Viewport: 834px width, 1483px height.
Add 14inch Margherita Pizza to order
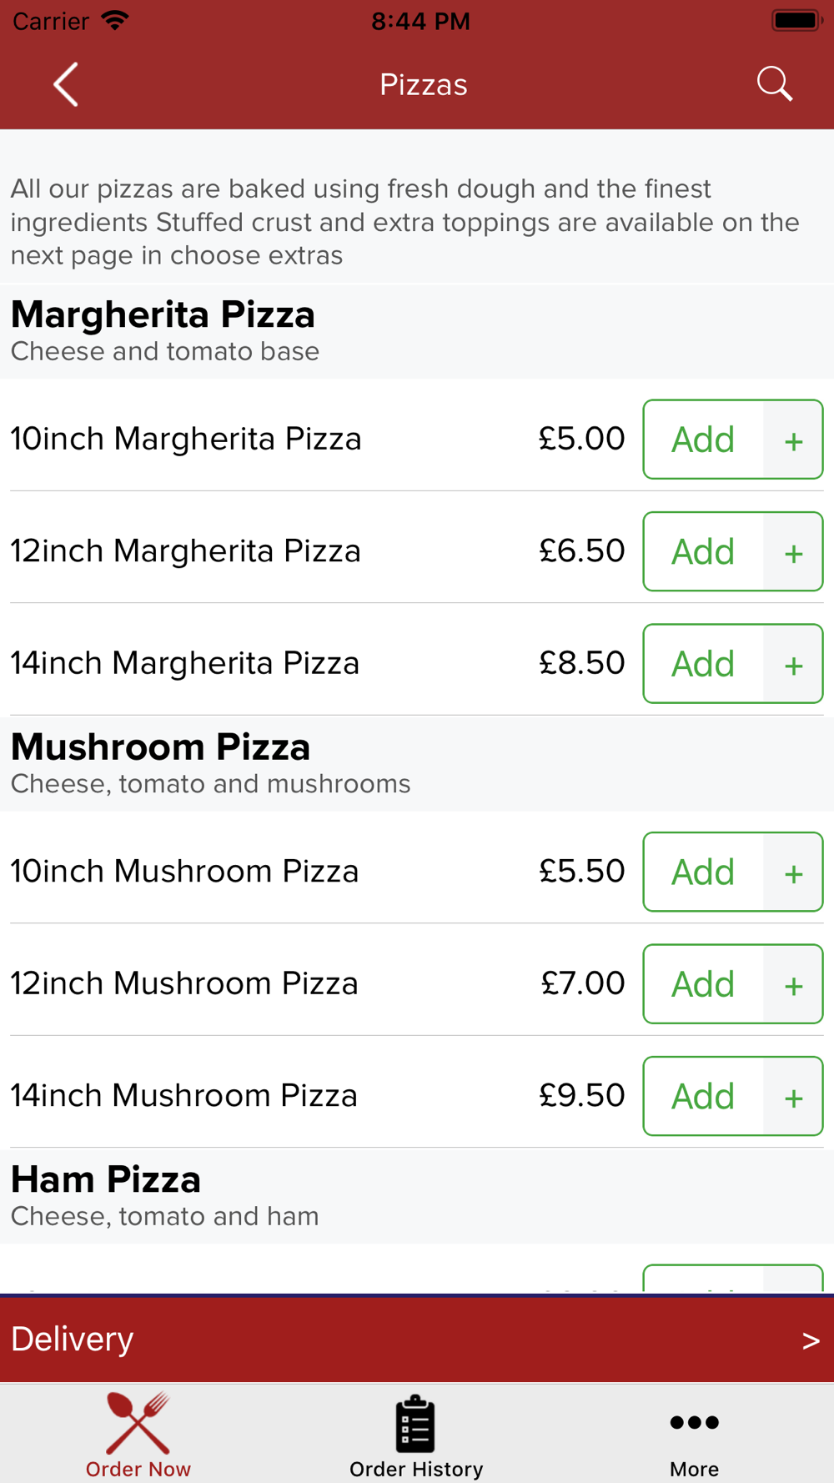pyautogui.click(x=703, y=665)
